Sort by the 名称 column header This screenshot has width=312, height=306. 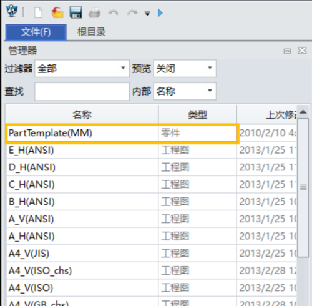pyautogui.click(x=82, y=114)
